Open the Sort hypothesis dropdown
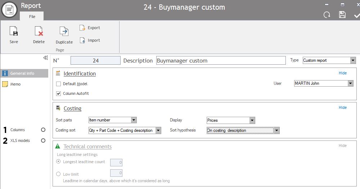The image size is (360, 189). tap(276, 130)
